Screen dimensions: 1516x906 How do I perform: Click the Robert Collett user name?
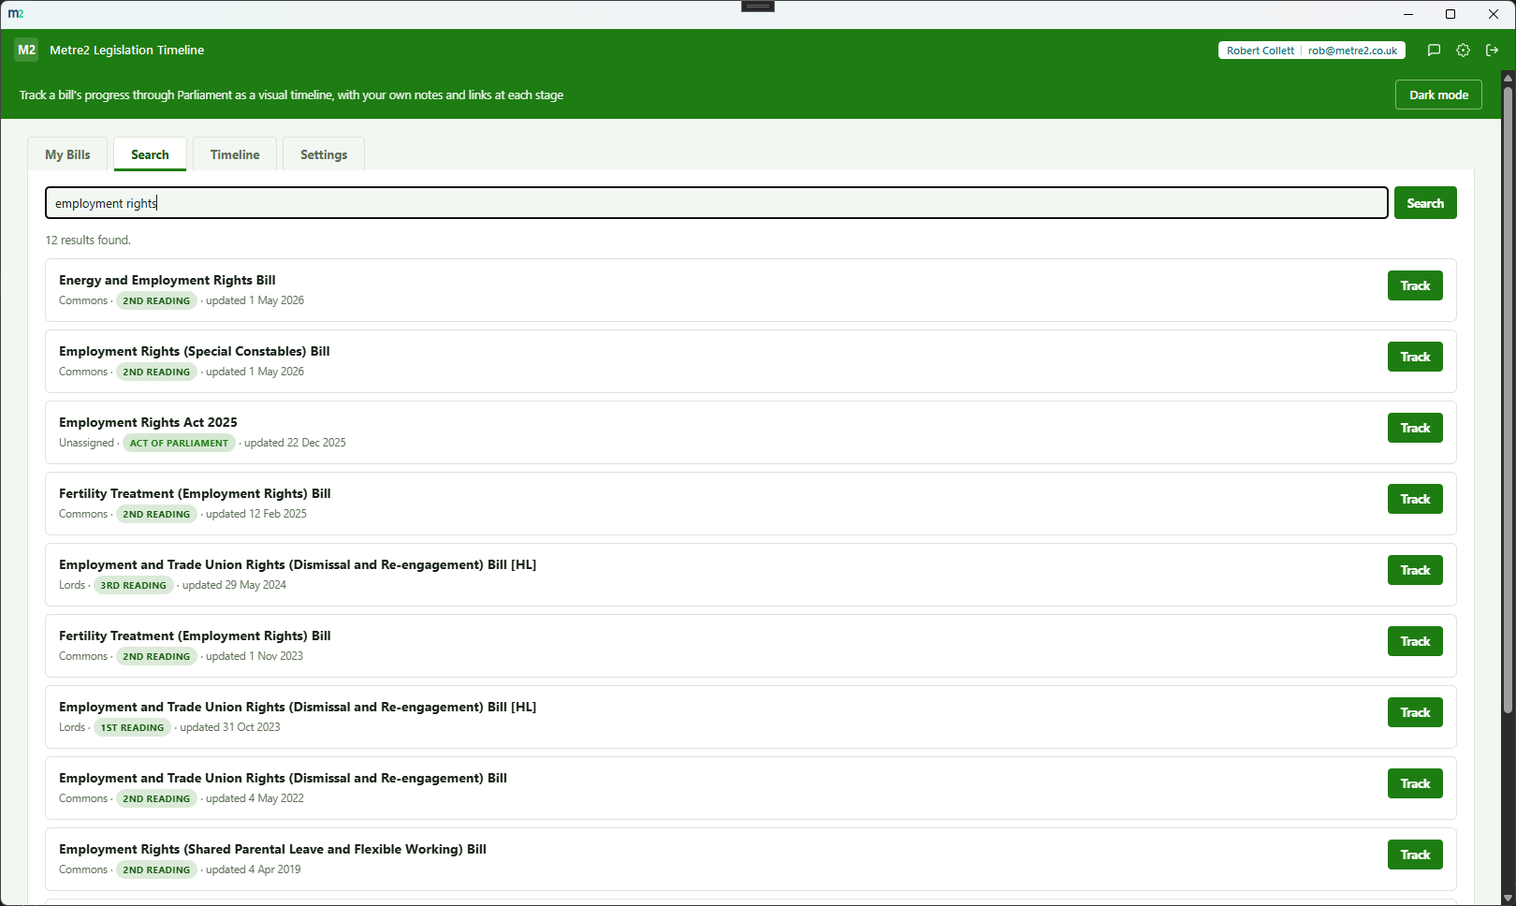coord(1260,51)
